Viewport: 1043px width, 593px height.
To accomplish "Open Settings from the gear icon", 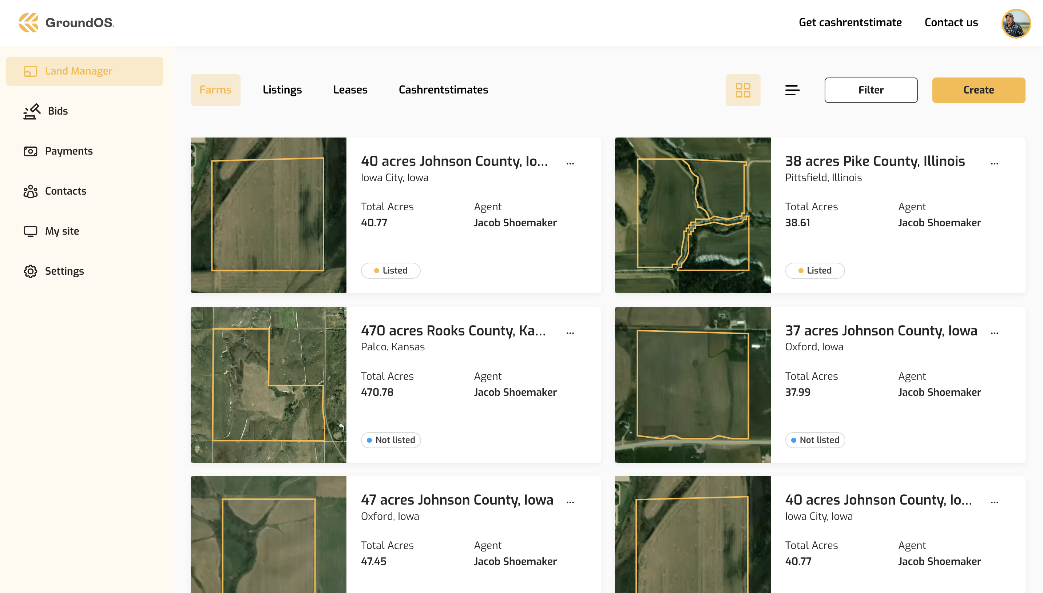I will point(30,271).
